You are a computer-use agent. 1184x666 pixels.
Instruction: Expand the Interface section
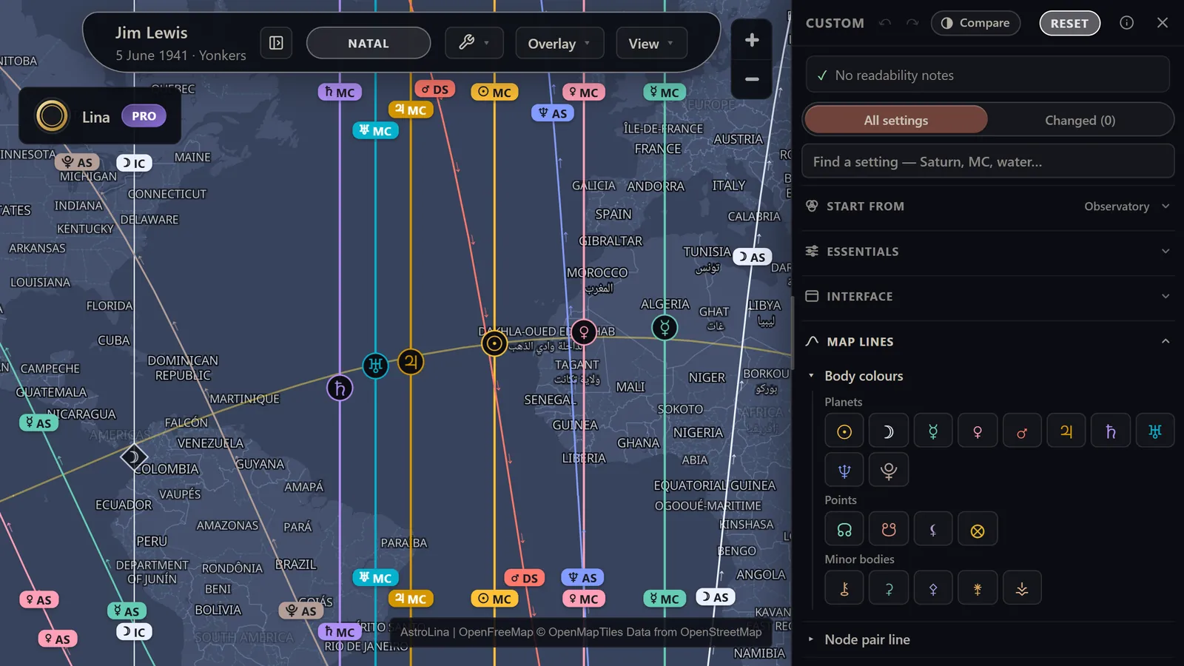[x=988, y=297]
